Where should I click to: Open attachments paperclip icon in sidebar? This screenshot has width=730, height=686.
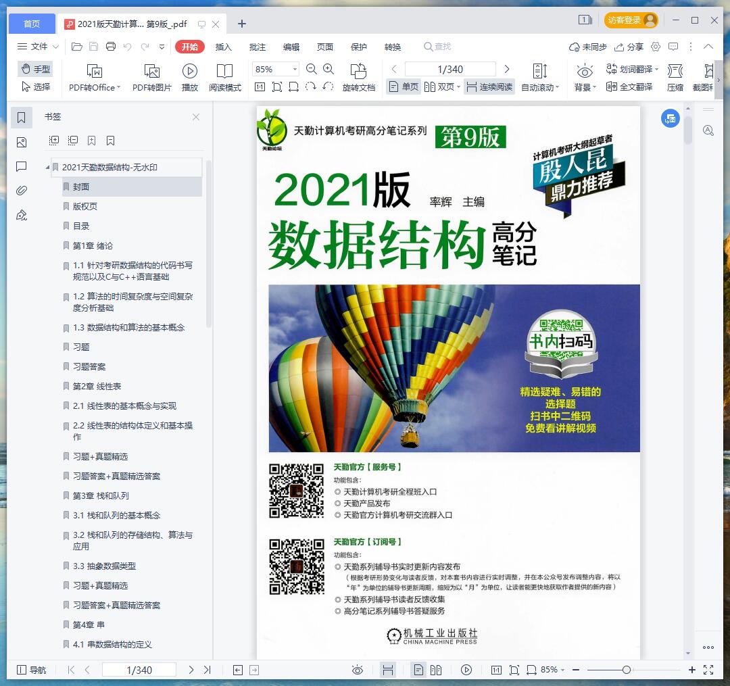tap(22, 191)
